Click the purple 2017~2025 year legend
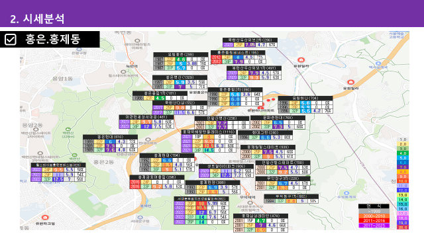 [x=374, y=225]
